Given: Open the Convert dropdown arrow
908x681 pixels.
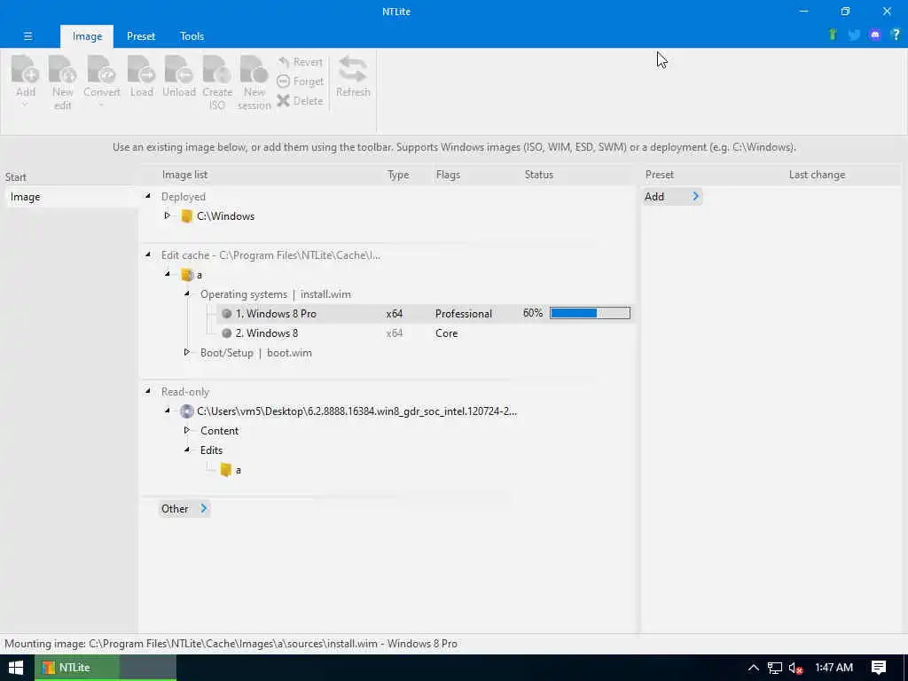Looking at the screenshot, I should pos(101,106).
